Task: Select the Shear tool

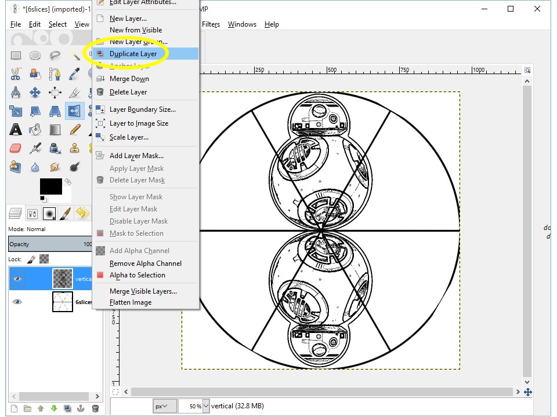Action: pos(35,111)
